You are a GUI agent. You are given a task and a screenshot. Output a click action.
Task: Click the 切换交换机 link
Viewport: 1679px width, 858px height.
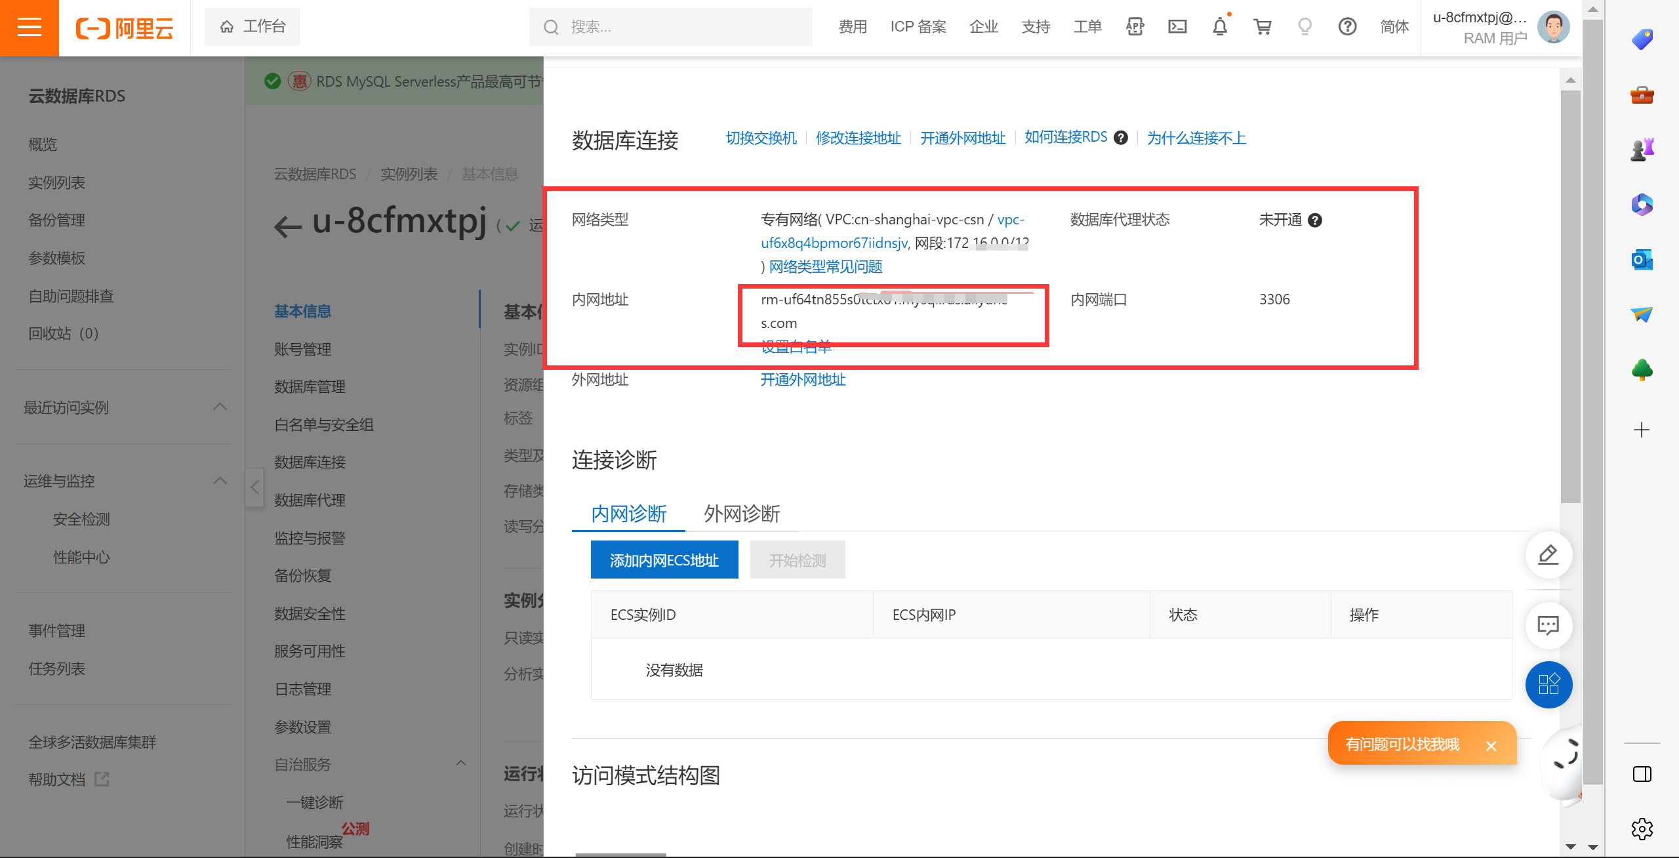click(761, 138)
